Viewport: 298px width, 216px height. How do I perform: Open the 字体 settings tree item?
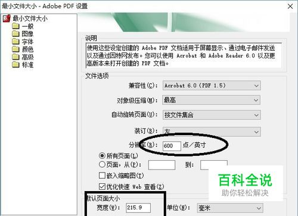pos(27,42)
